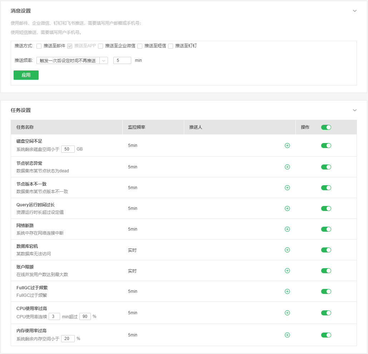Add a recipient for CPU使用率过高 task
This screenshot has height=354, width=368.
point(287,313)
